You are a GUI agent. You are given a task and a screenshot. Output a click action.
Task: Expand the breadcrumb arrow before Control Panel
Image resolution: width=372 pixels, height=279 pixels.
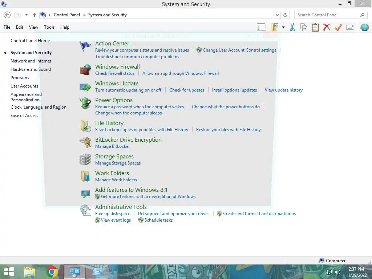click(x=50, y=15)
